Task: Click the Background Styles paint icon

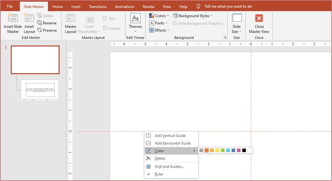Action: [x=175, y=15]
